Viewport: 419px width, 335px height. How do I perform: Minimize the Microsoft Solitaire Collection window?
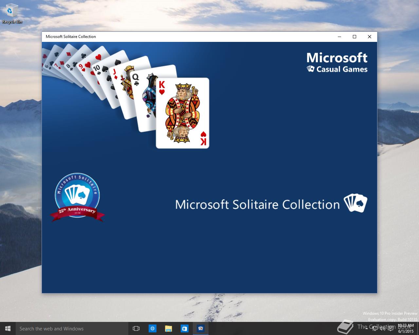(339, 37)
